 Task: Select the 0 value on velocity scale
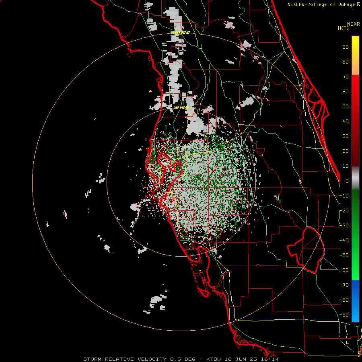point(347,181)
